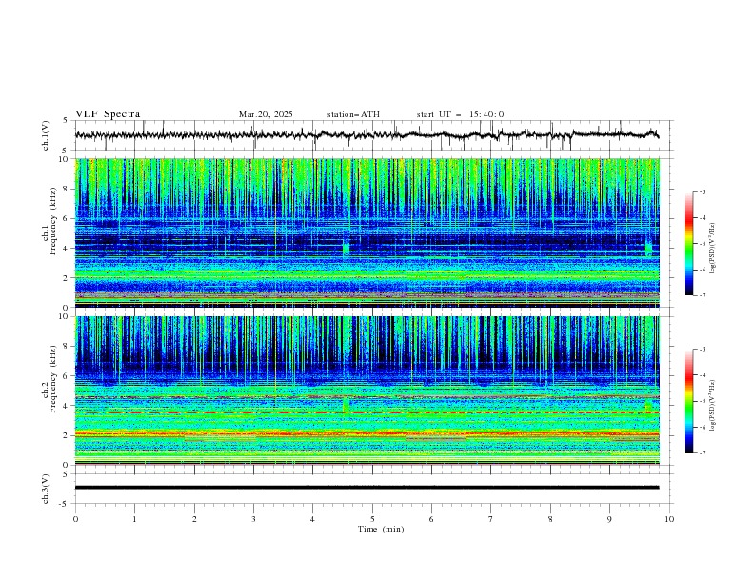Image resolution: width=754 pixels, height=583 pixels.
Task: Click time axis tick label "1"
Action: coord(134,519)
